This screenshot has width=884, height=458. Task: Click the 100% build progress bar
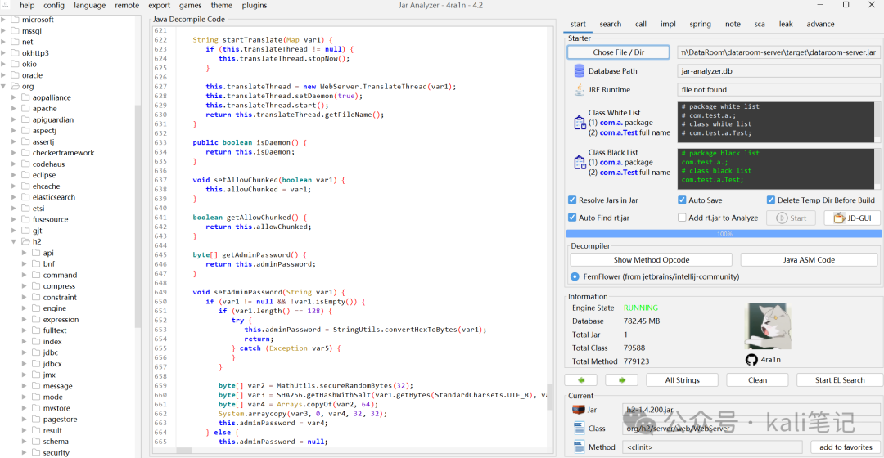(x=724, y=233)
